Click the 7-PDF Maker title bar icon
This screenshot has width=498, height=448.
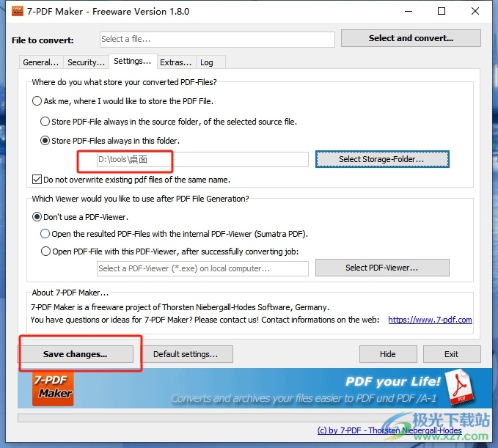tap(18, 12)
